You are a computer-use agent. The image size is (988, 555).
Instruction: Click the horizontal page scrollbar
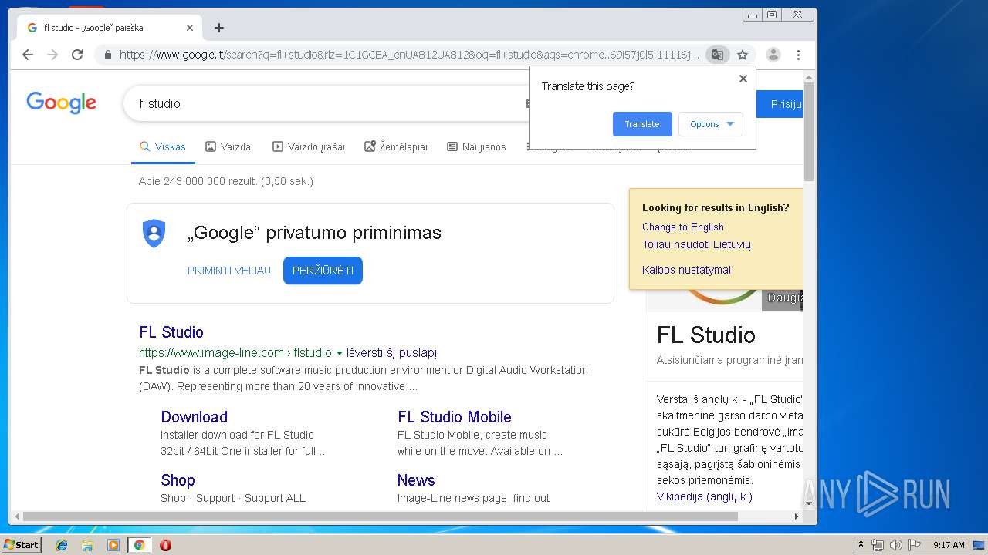click(380, 516)
